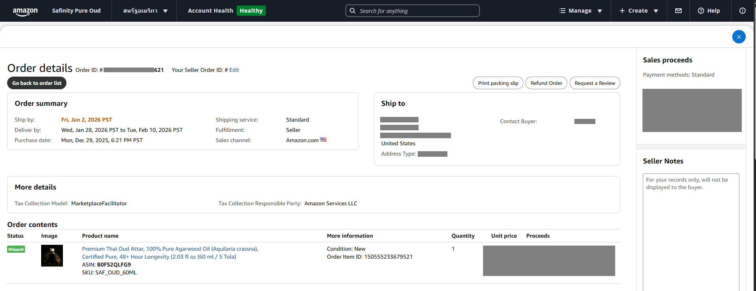The image size is (756, 291).
Task: Click the Help question mark icon
Action: pyautogui.click(x=701, y=11)
